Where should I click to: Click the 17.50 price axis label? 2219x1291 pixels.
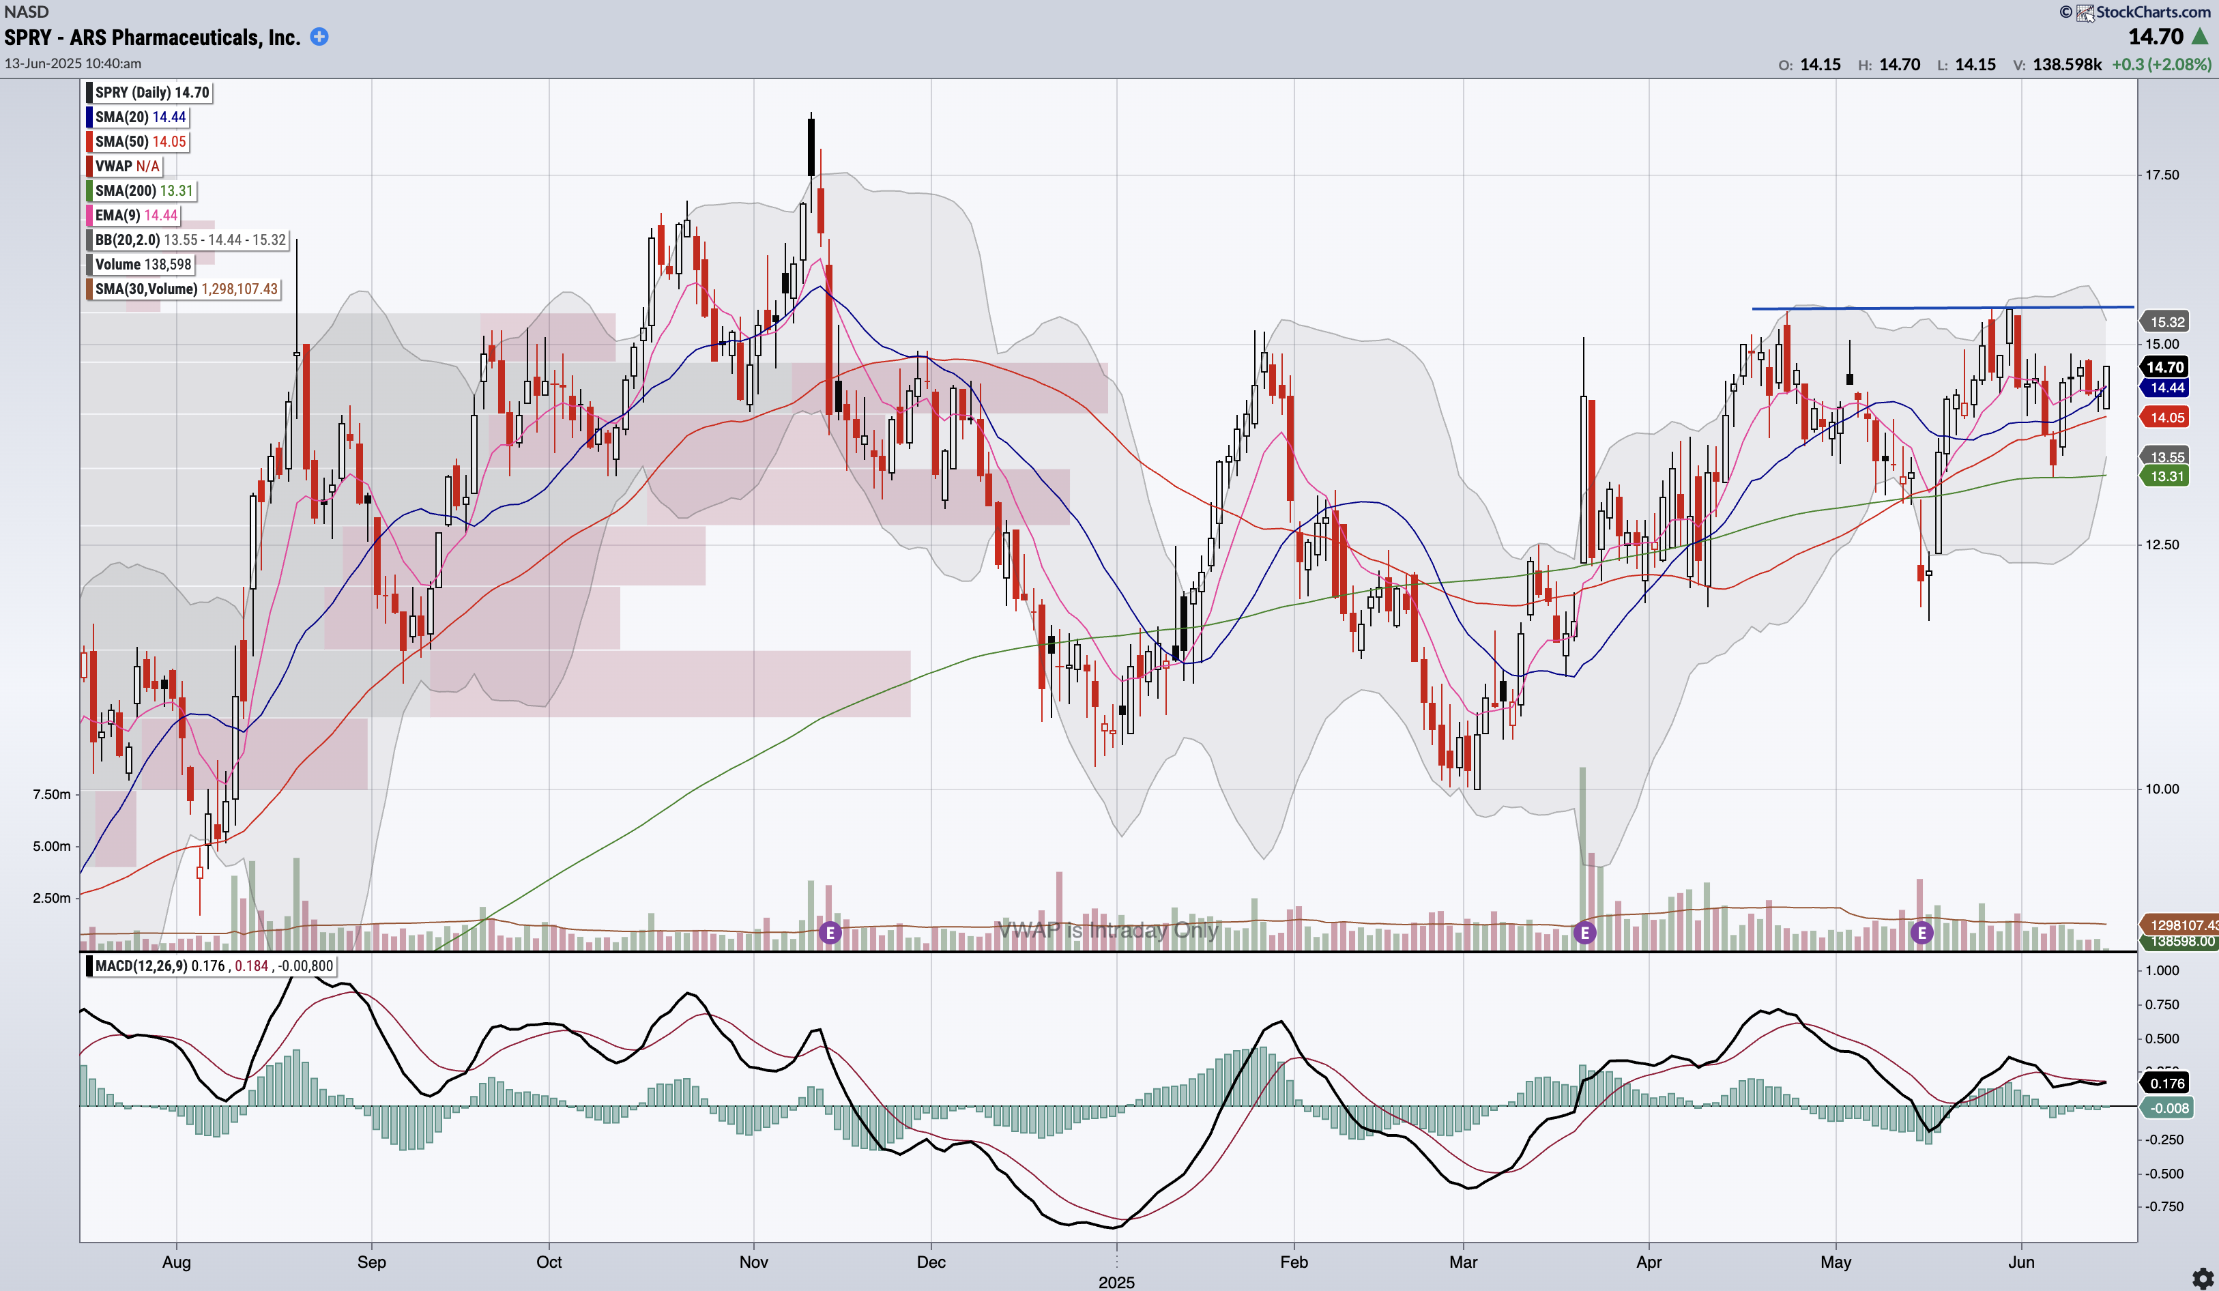(2162, 175)
